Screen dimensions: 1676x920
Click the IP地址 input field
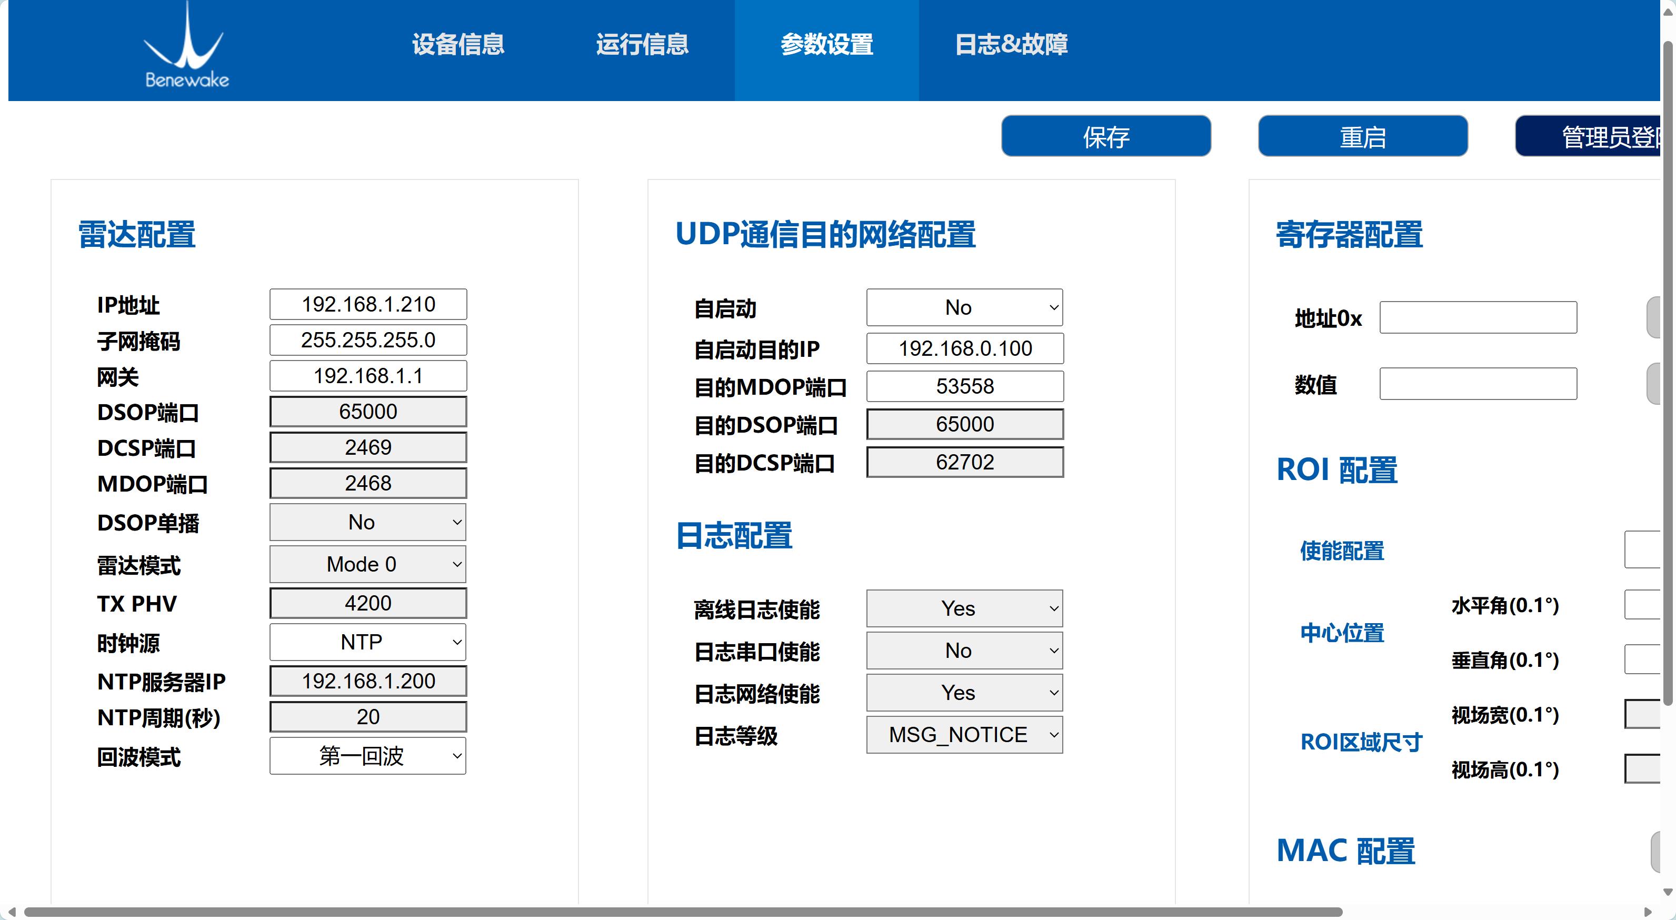click(x=368, y=304)
